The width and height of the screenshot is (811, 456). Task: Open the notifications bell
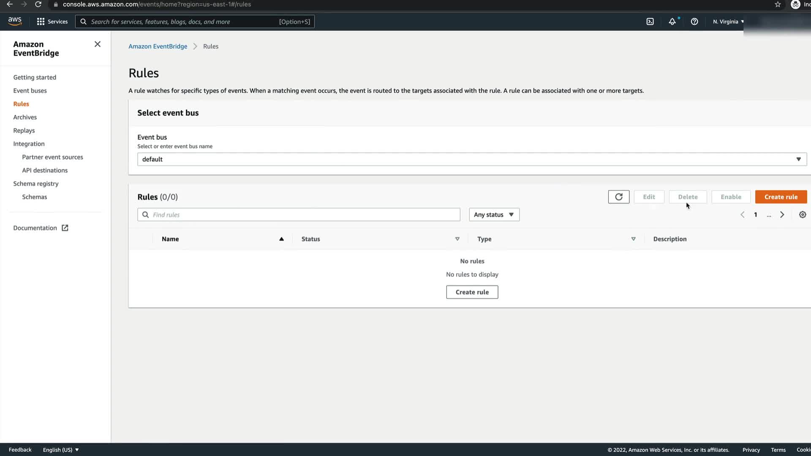click(672, 22)
